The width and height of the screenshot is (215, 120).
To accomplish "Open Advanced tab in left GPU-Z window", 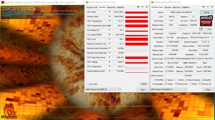I will coord(111,7).
